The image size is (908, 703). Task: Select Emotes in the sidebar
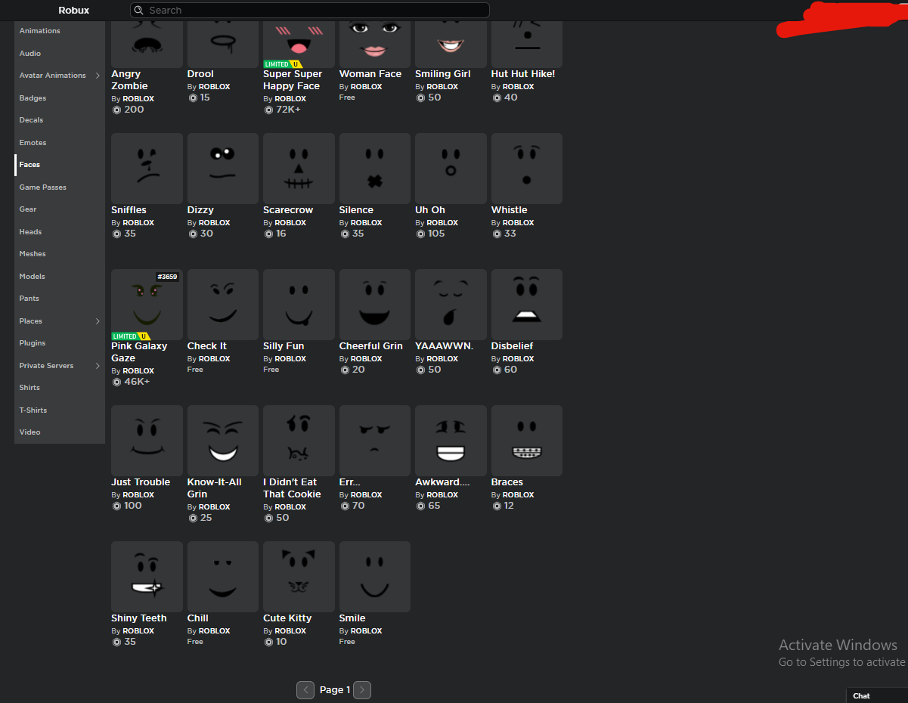click(x=33, y=143)
